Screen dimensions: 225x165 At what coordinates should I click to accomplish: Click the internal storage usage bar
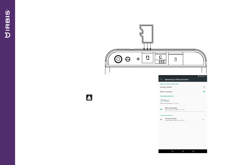185,112
